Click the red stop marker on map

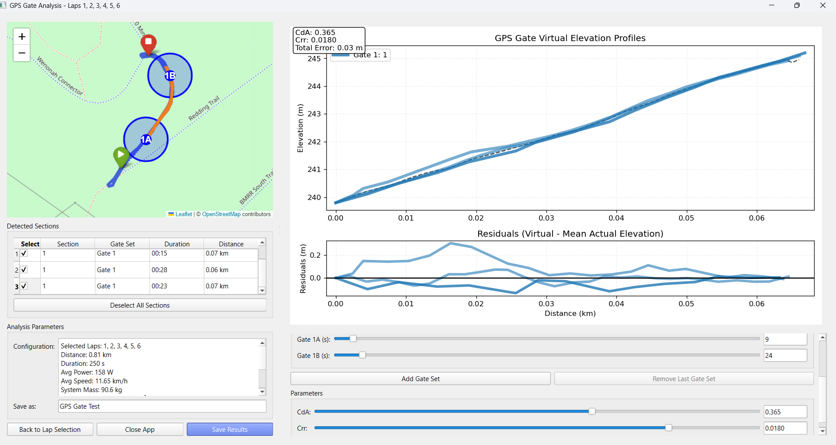tap(148, 43)
